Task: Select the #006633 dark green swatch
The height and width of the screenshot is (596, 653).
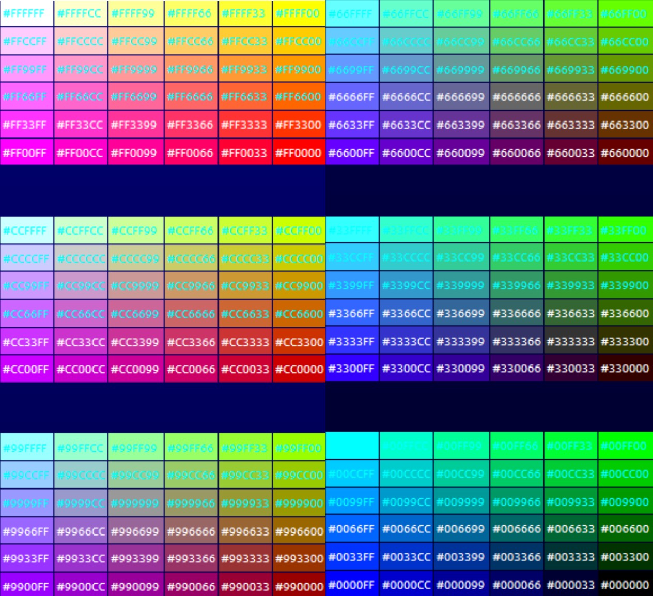Action: 571,528
